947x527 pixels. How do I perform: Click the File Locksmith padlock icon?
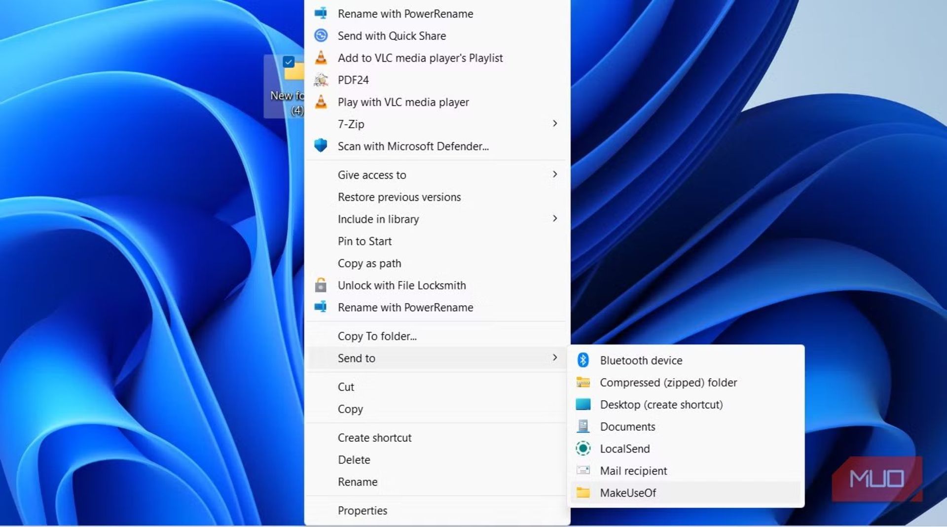point(322,285)
